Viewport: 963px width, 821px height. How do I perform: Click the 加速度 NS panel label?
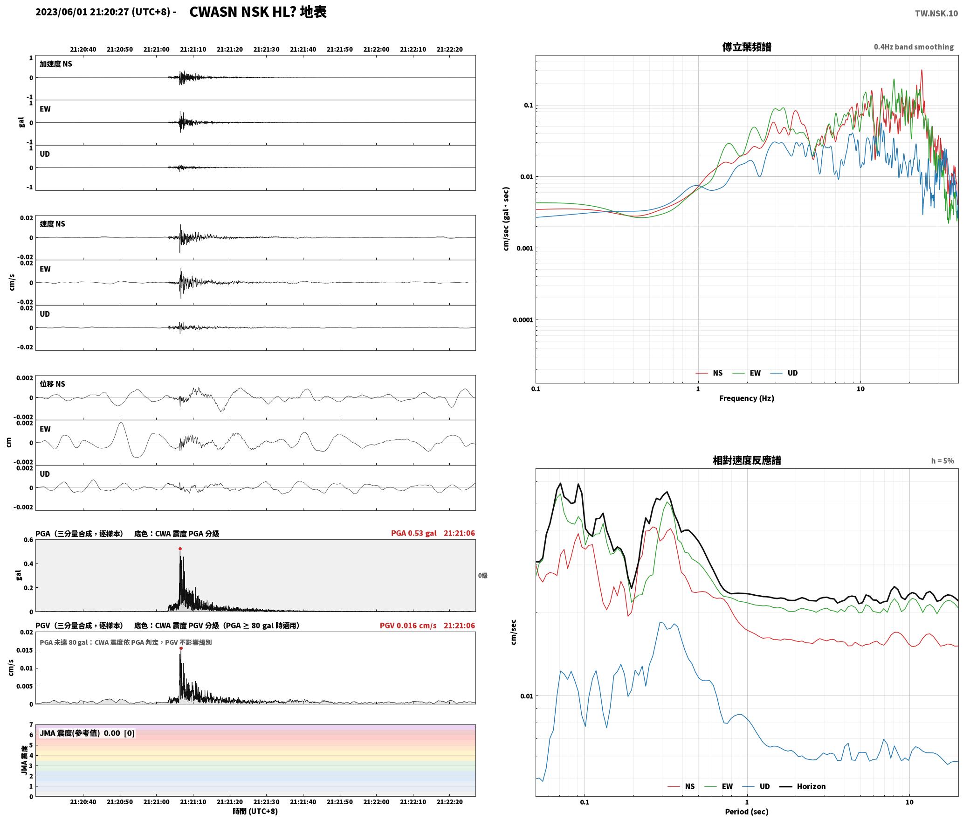coord(56,64)
